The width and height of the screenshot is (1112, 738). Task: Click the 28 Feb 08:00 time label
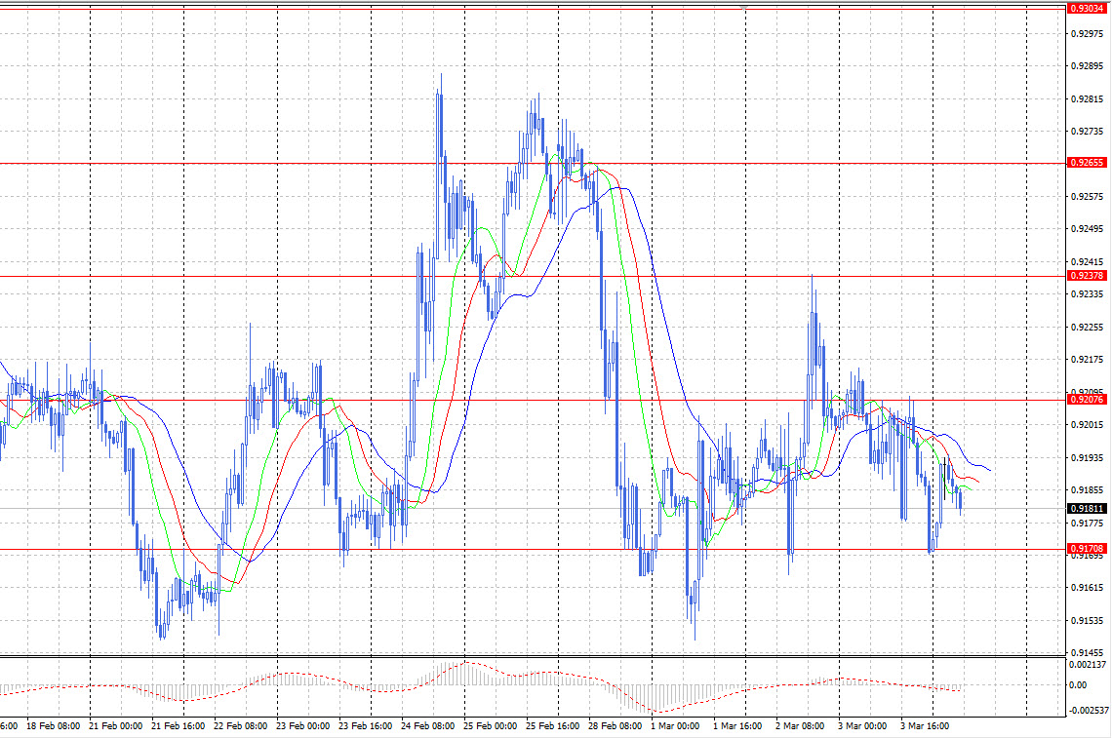(x=615, y=726)
